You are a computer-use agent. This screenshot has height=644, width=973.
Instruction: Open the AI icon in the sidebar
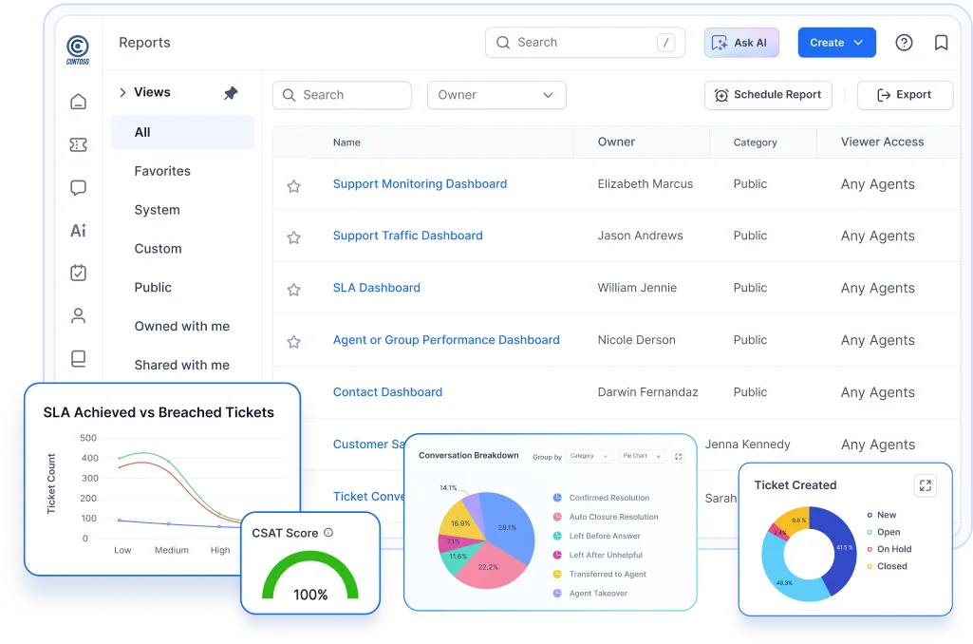(78, 231)
